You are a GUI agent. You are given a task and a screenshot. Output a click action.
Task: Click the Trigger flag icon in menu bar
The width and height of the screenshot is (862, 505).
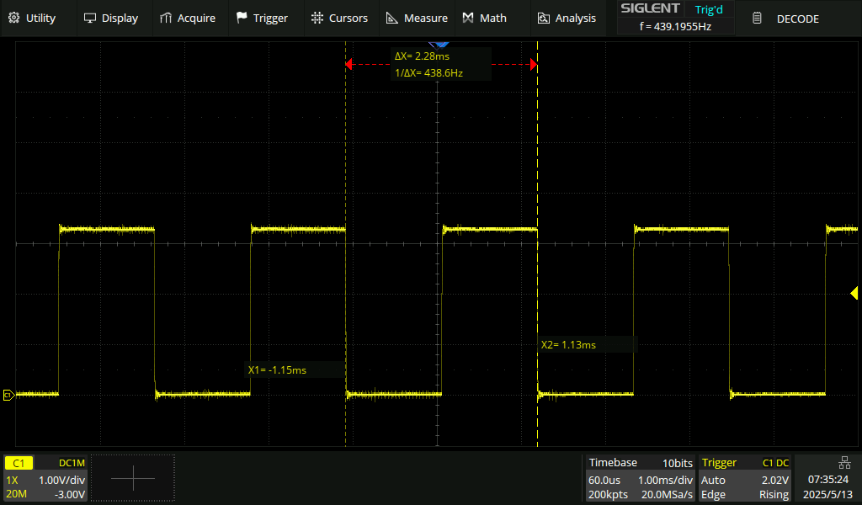coord(242,18)
